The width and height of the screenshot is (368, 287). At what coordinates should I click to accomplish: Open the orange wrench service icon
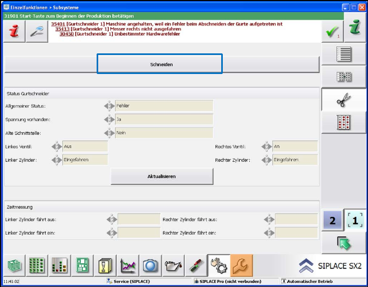(241, 265)
